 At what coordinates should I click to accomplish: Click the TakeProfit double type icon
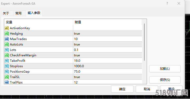click(7, 61)
